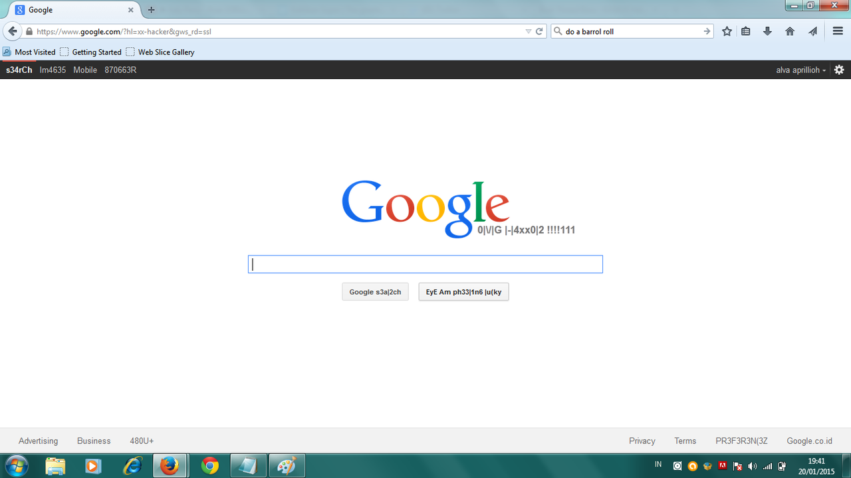This screenshot has height=478, width=851.
Task: Click the orange circular tray icon
Action: pos(693,466)
